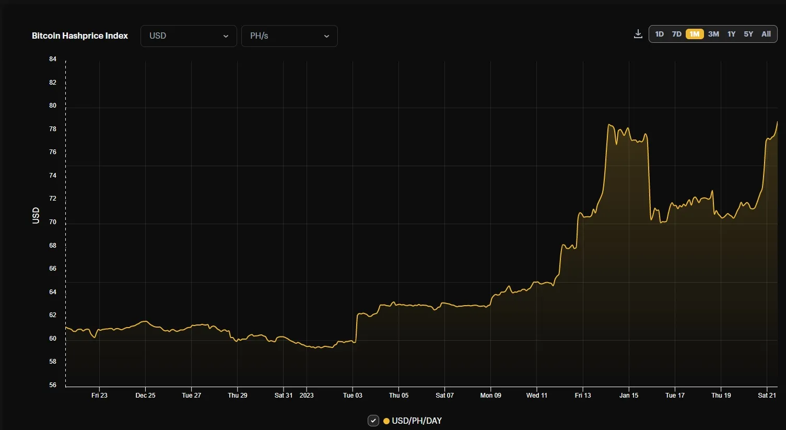Click the 60 value on y-axis
The width and height of the screenshot is (786, 430).
(x=53, y=339)
